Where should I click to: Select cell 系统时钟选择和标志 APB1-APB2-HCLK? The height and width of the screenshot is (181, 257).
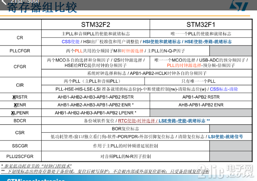[147, 73]
